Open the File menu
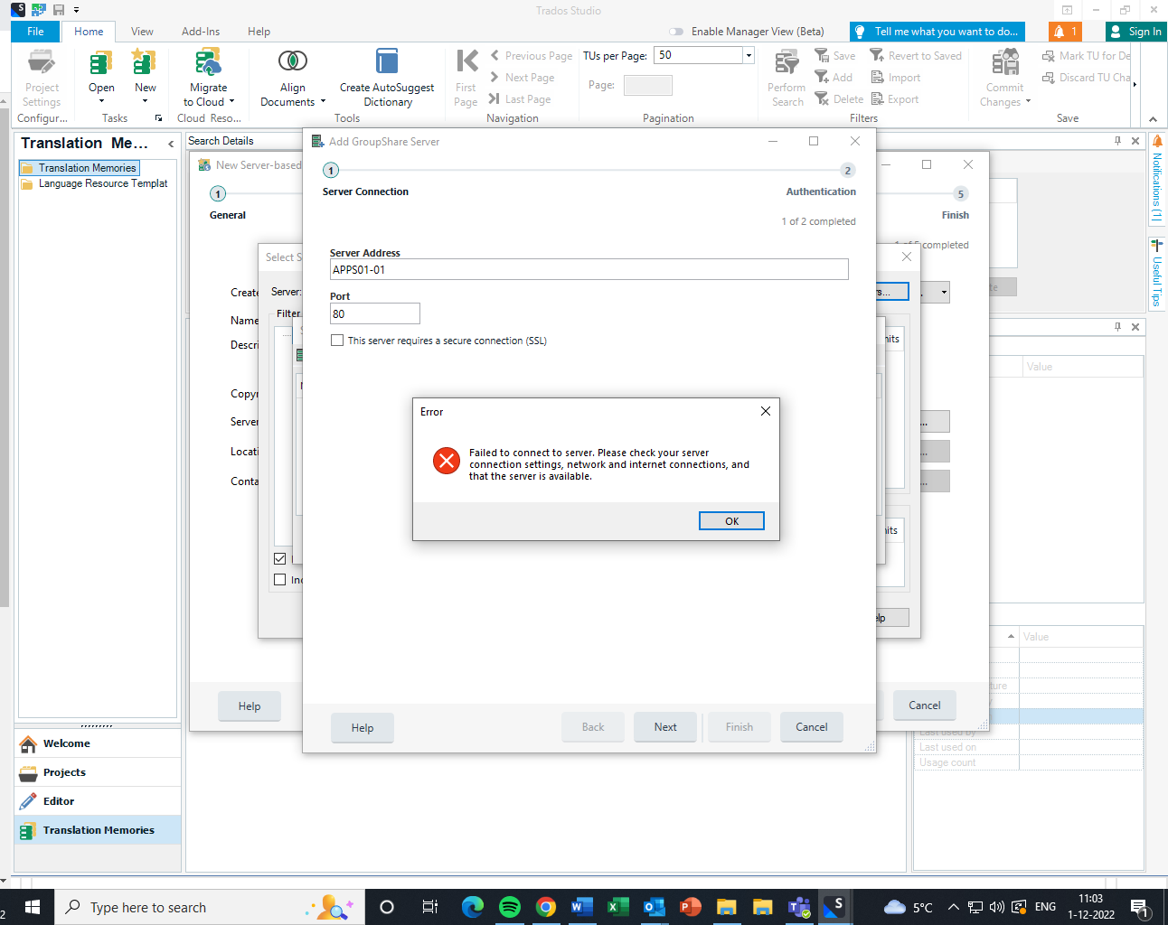1168x925 pixels. pos(35,32)
